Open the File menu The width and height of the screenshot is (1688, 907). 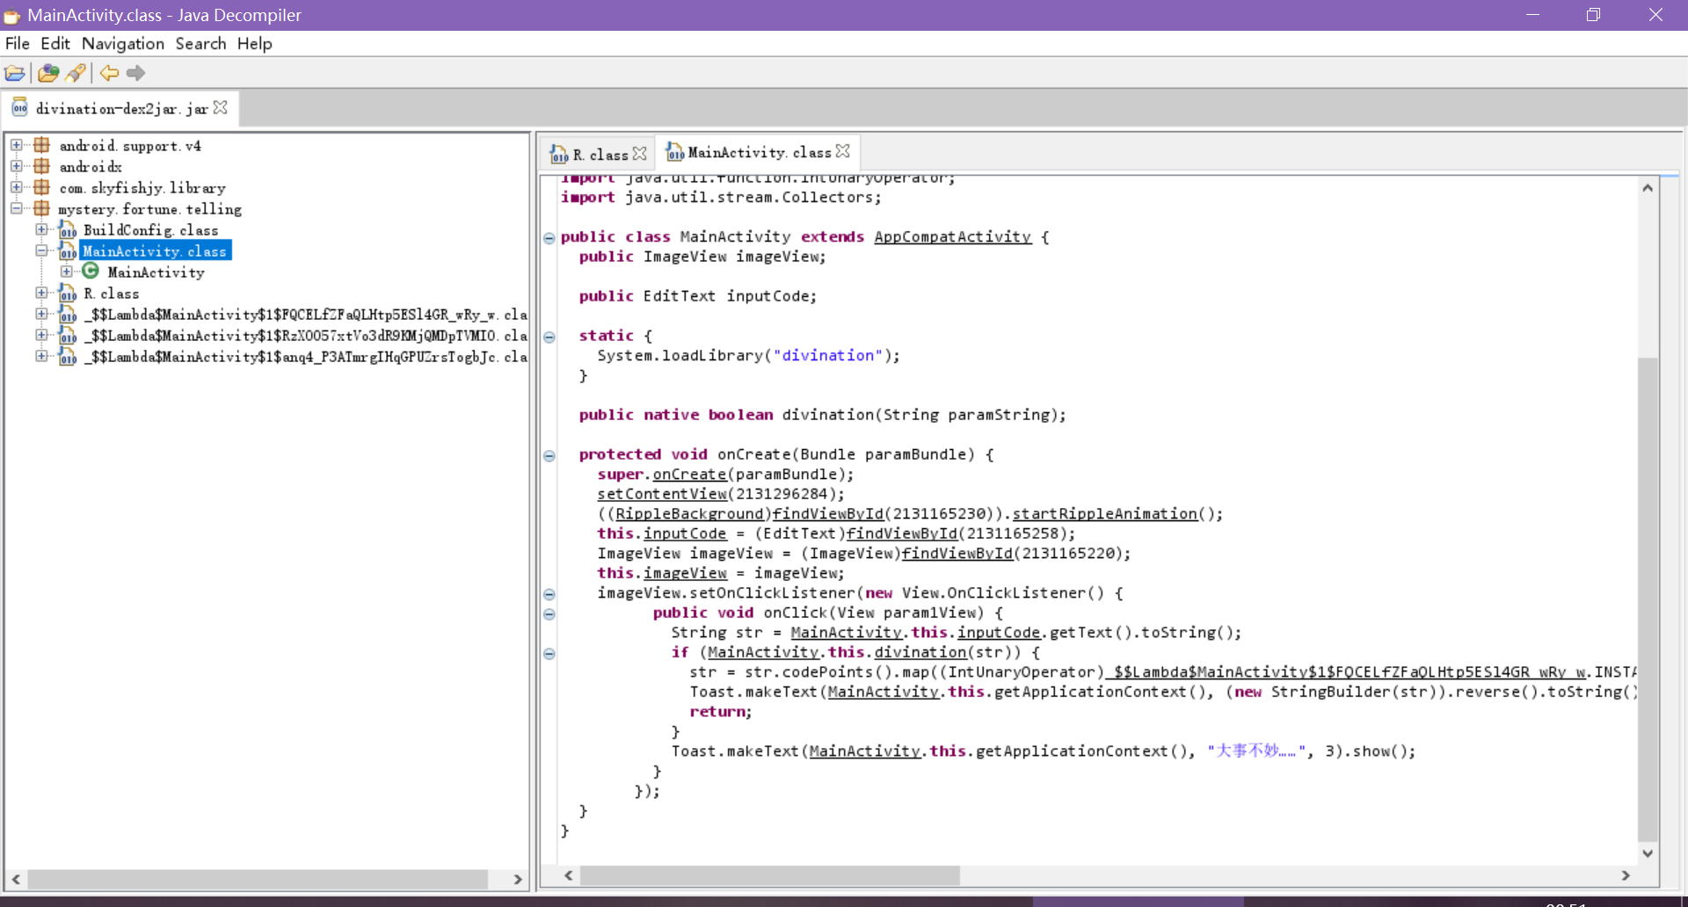click(x=18, y=43)
